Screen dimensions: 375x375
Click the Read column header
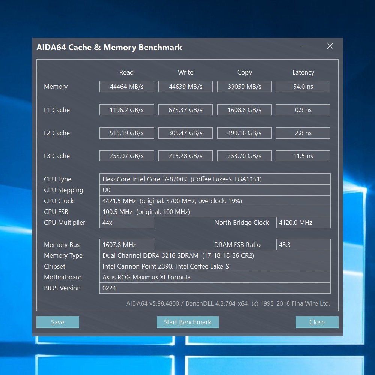pyautogui.click(x=127, y=72)
